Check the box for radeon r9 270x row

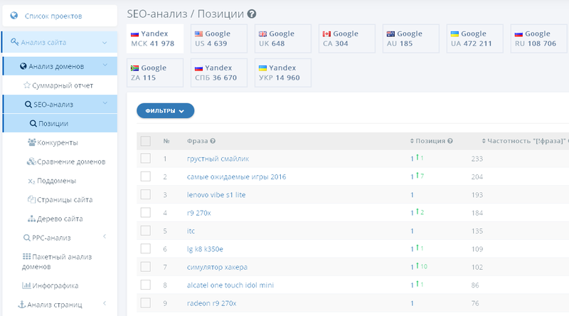146,302
